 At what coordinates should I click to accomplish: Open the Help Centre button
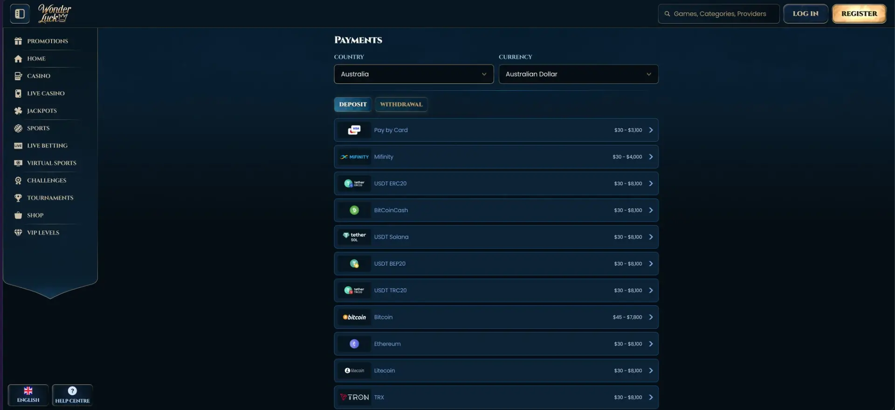[x=72, y=395]
